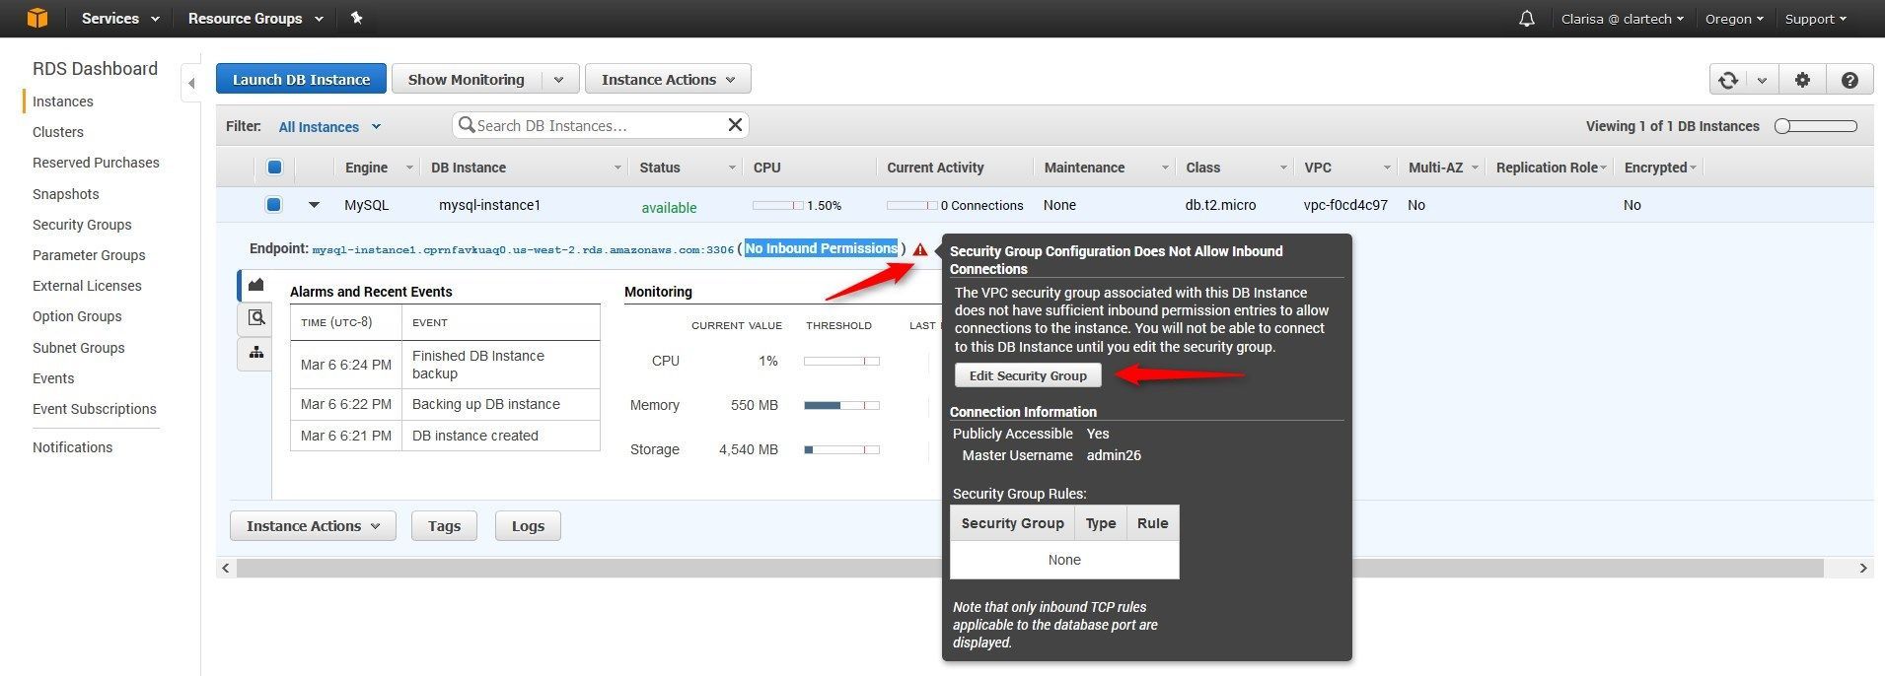1885x676 pixels.
Task: Refresh the DB instances list
Action: (x=1728, y=80)
